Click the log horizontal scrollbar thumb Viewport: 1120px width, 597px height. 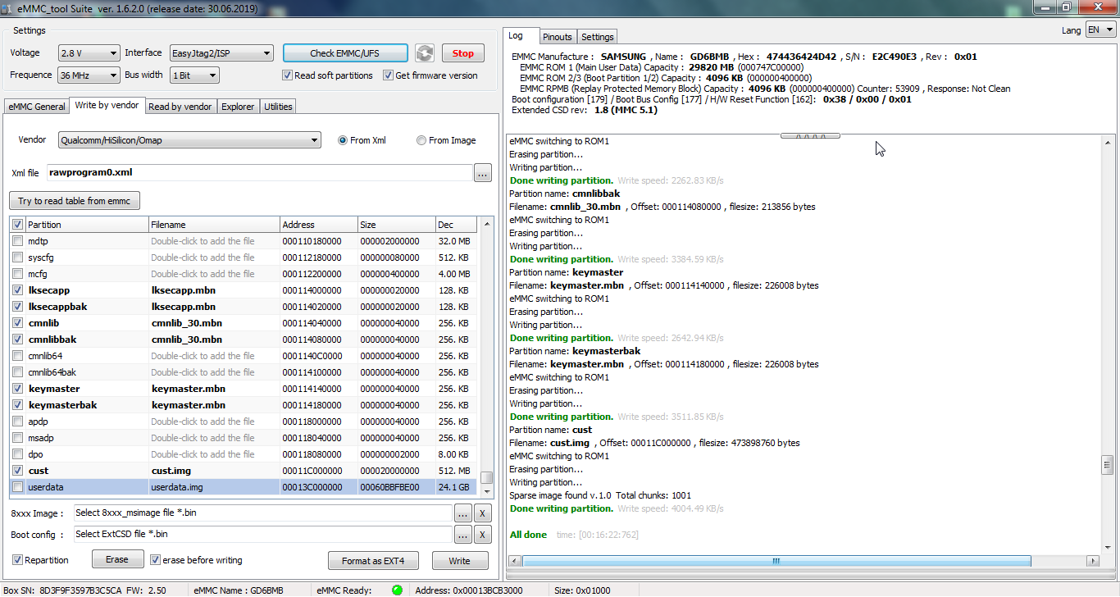point(776,562)
